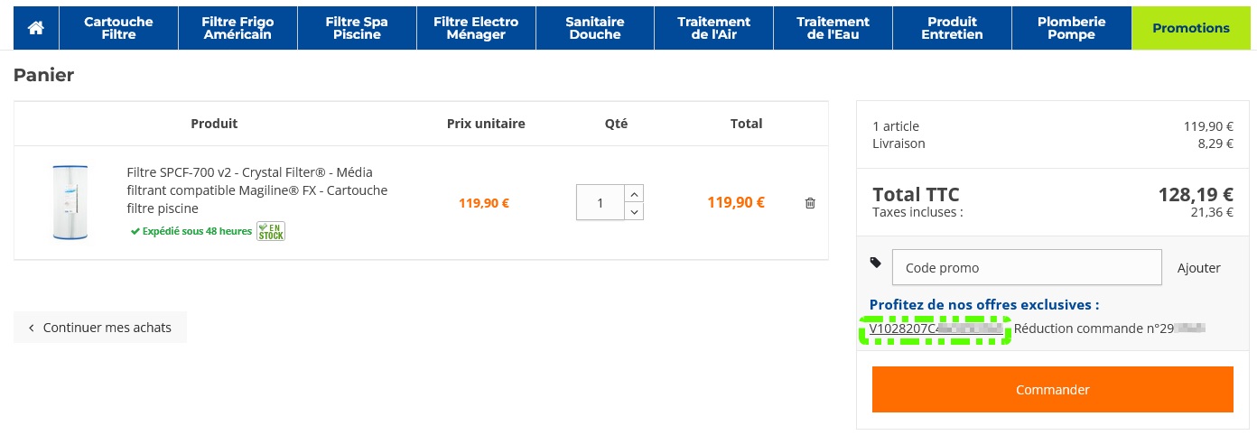Viewport: 1257px width, 435px height.
Task: Open the Sanitaire Douche menu
Action: pos(595,28)
